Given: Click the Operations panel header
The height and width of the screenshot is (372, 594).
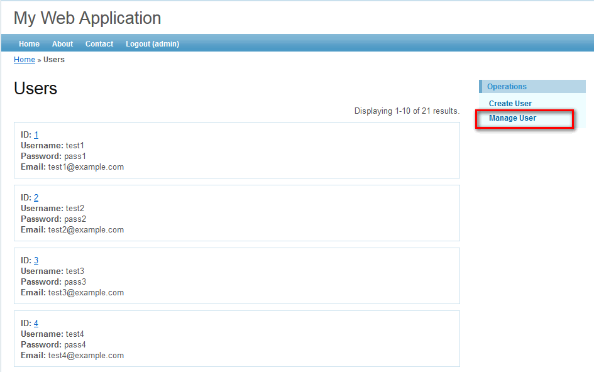Looking at the screenshot, I should (x=507, y=87).
